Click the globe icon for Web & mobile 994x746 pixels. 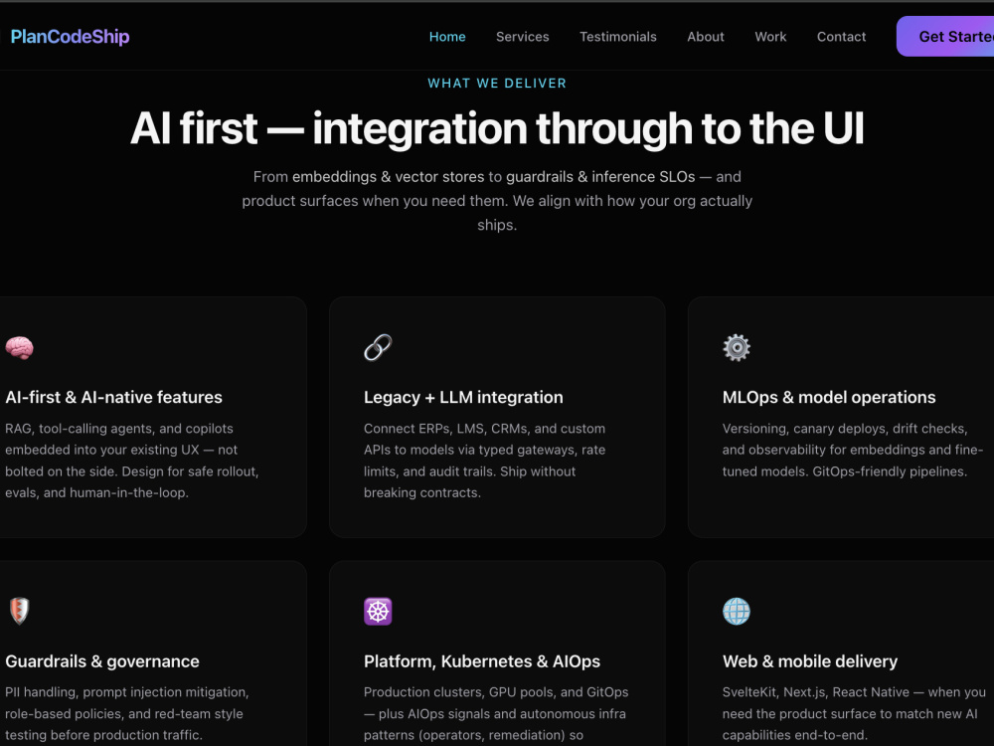pos(737,612)
